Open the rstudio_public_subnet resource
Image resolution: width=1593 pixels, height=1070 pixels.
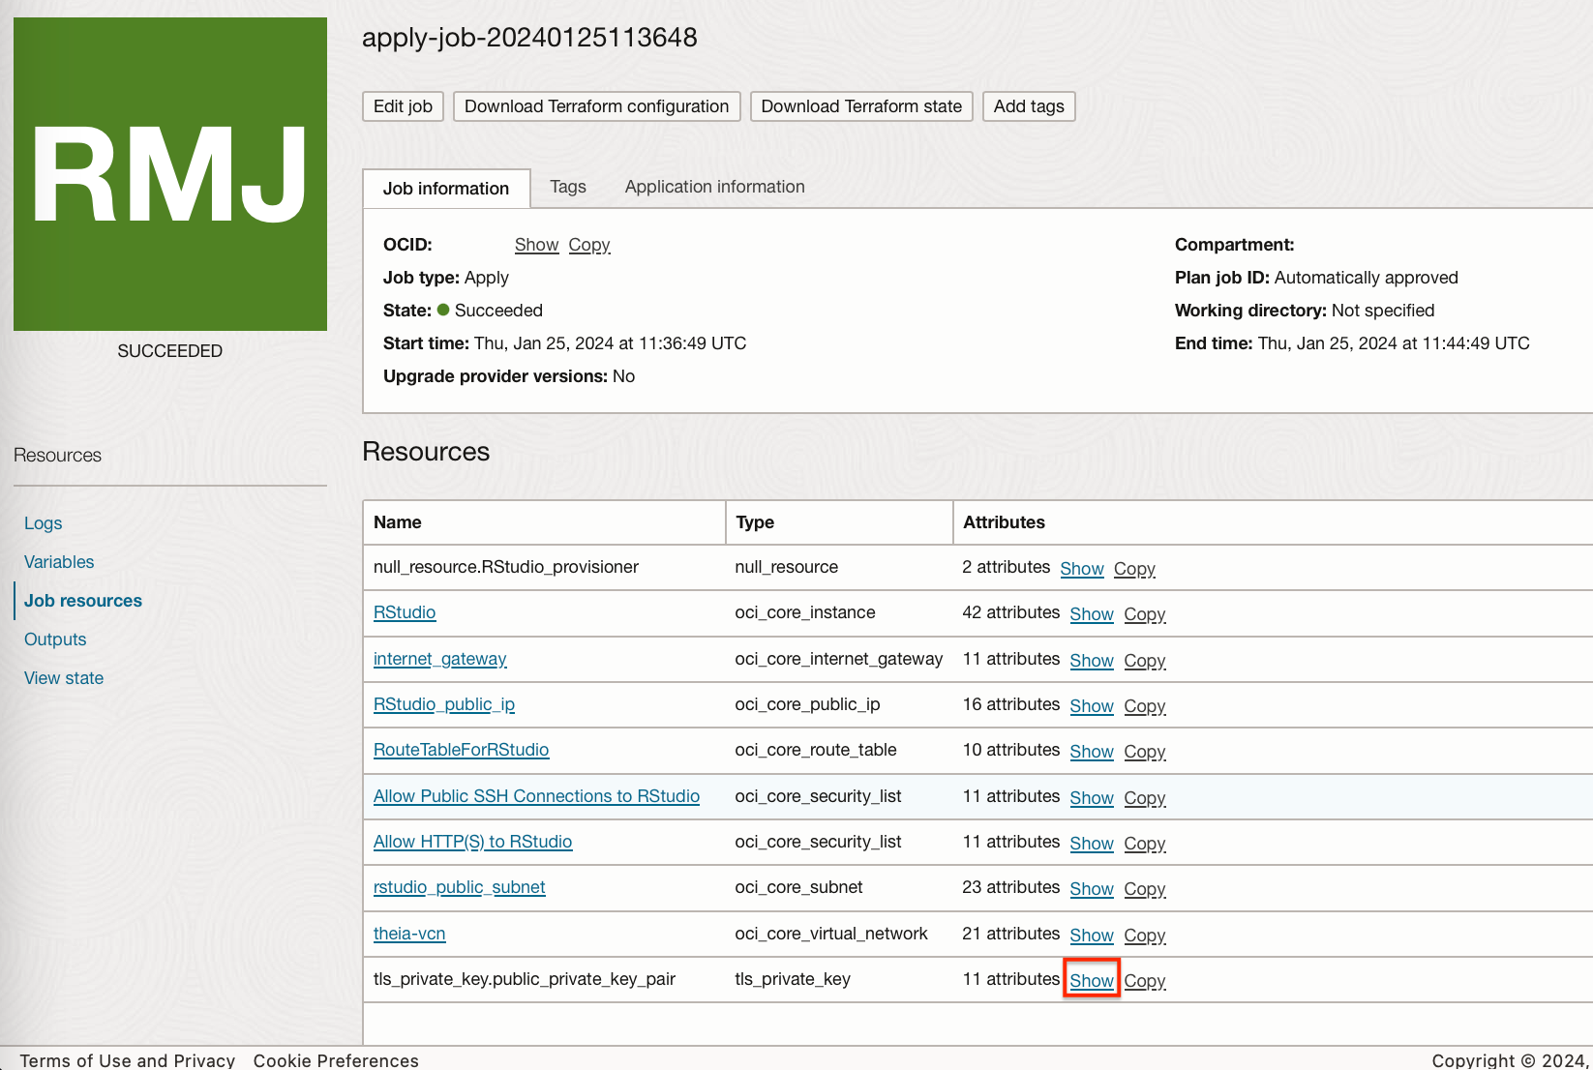[460, 887]
